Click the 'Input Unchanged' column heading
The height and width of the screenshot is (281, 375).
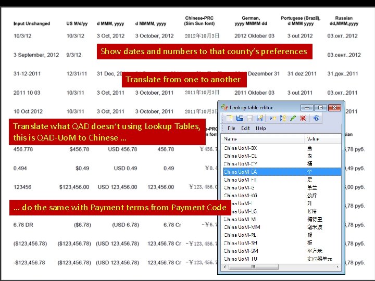point(32,23)
